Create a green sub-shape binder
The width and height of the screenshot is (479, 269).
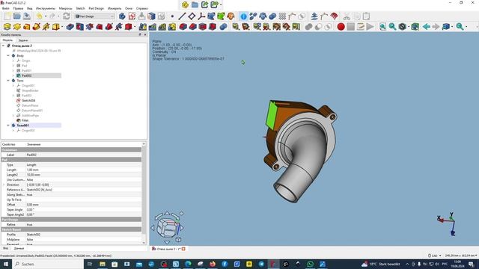tap(221, 16)
